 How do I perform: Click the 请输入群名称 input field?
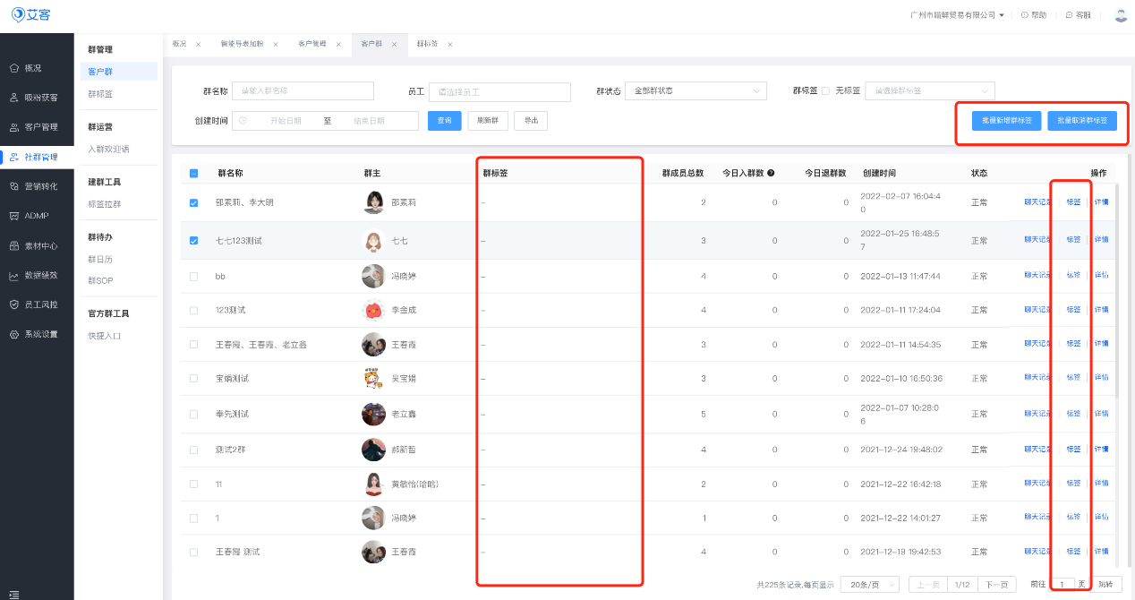303,91
